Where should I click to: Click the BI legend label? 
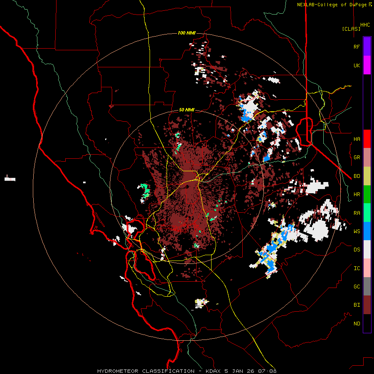[357, 305]
